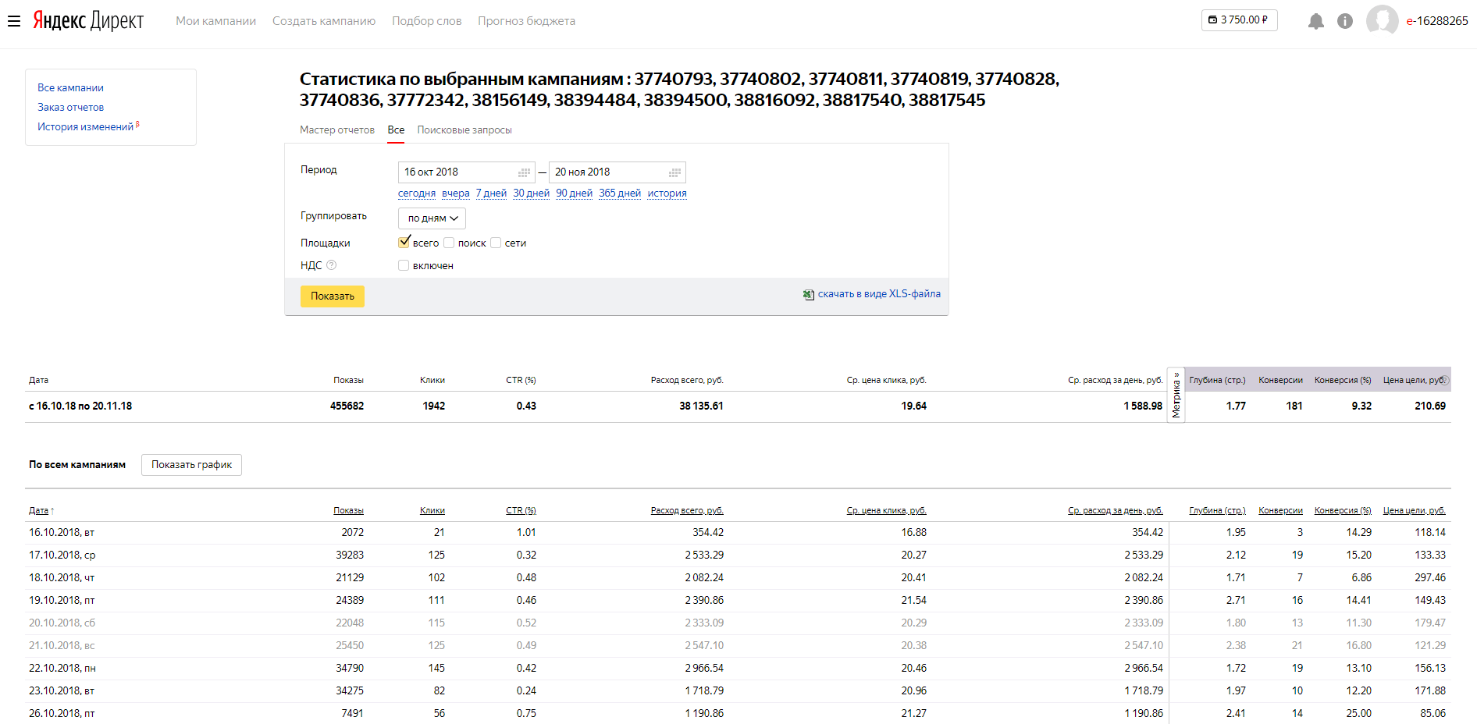Click the Яндекс Директ logo
This screenshot has width=1477, height=724.
coord(88,21)
